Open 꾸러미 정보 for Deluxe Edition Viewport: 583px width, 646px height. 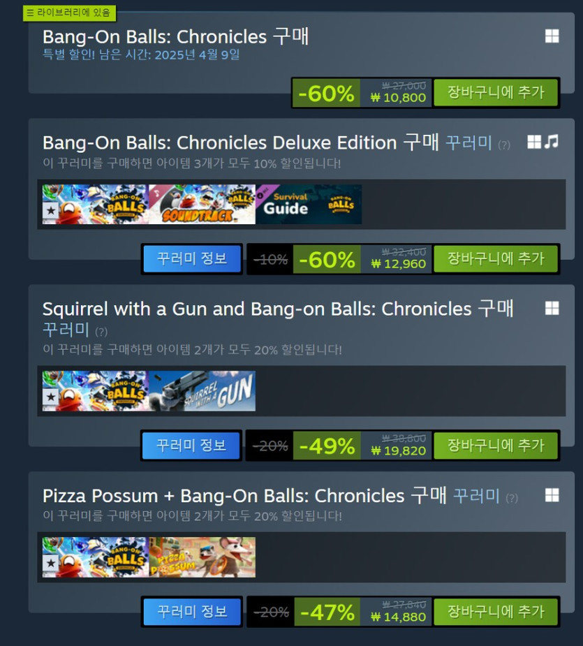tap(191, 259)
